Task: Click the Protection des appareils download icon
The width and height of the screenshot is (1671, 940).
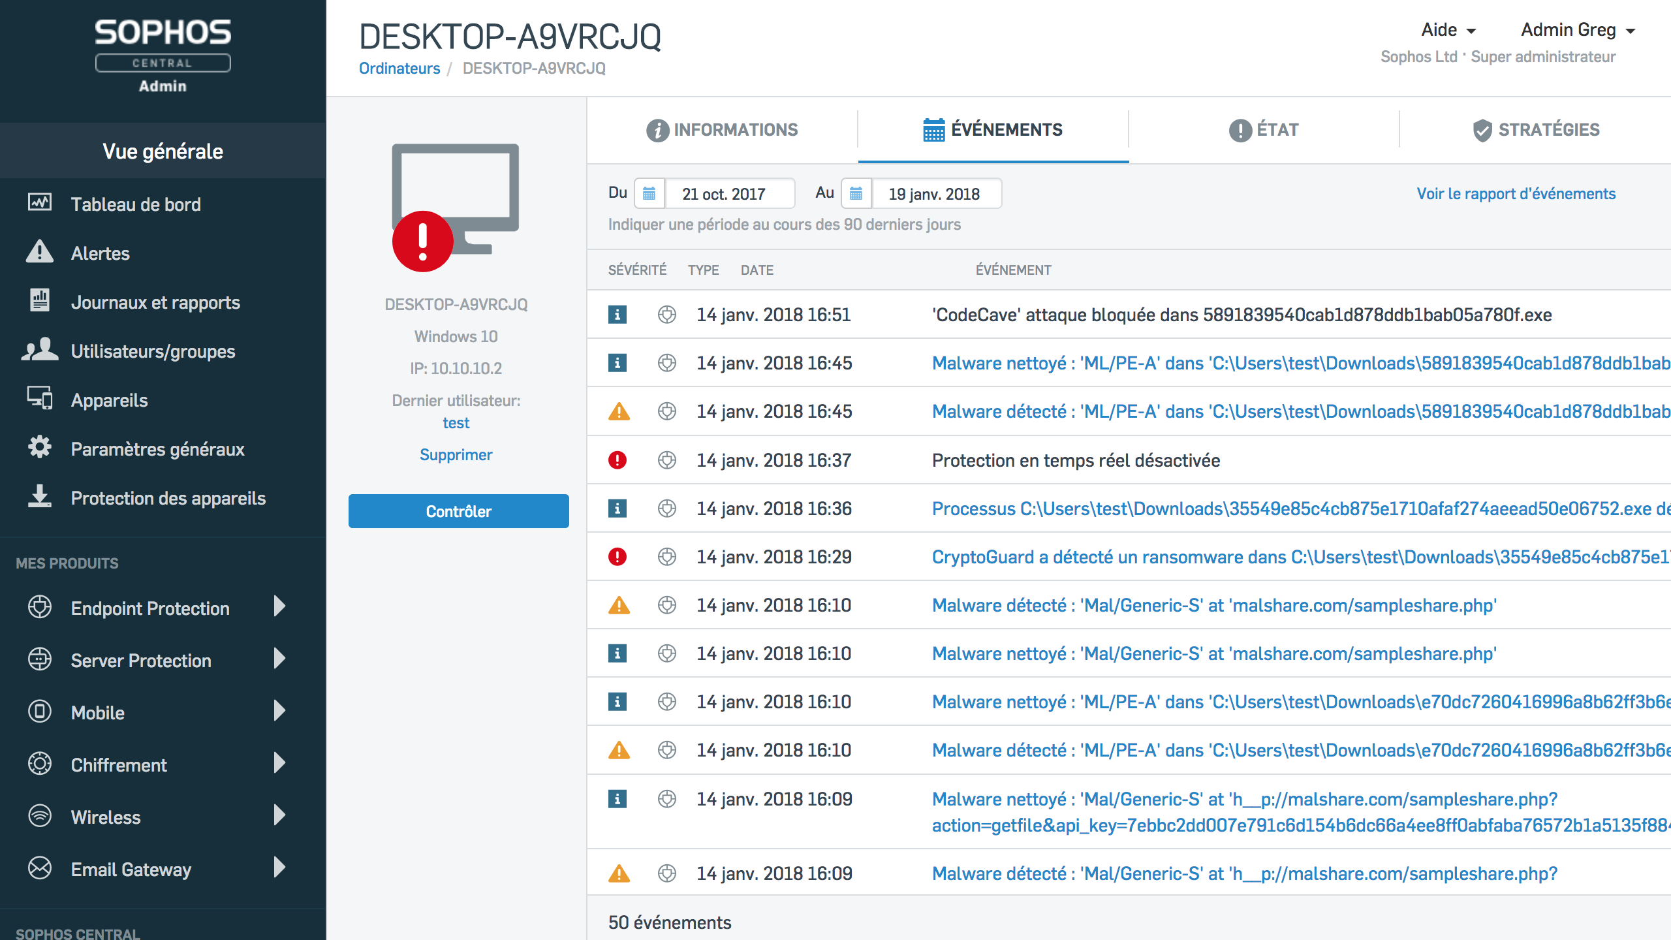Action: tap(40, 496)
